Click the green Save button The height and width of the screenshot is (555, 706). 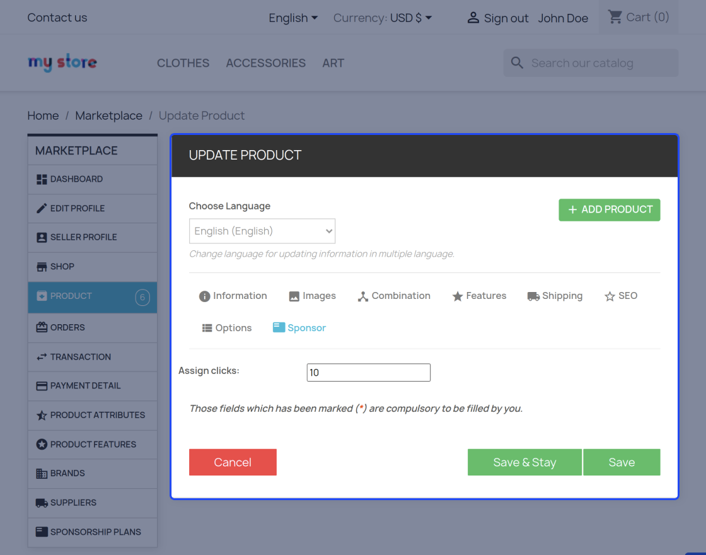tap(622, 462)
